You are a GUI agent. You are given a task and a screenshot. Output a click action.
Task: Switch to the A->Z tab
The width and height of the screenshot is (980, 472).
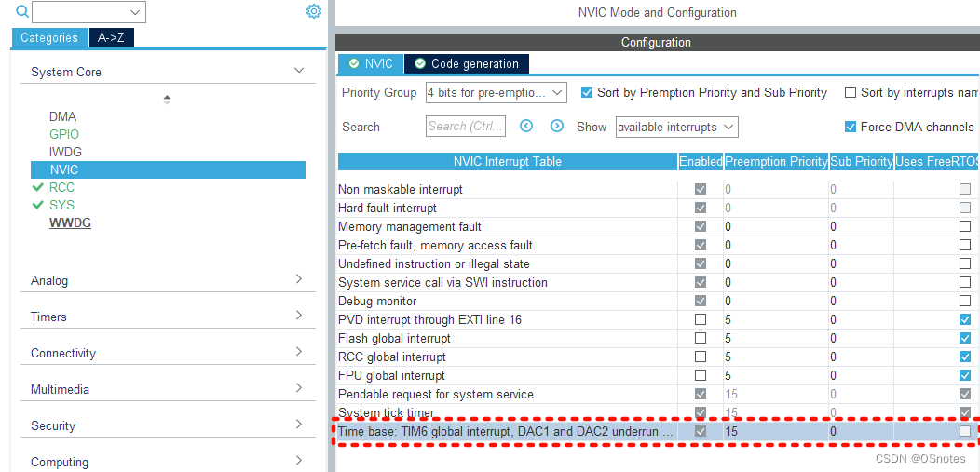click(x=111, y=37)
